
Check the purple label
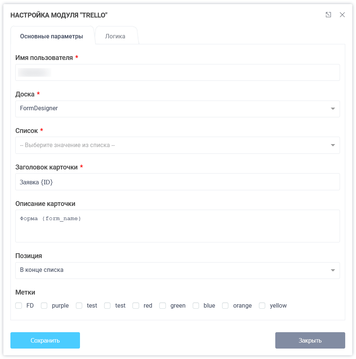click(x=44, y=305)
